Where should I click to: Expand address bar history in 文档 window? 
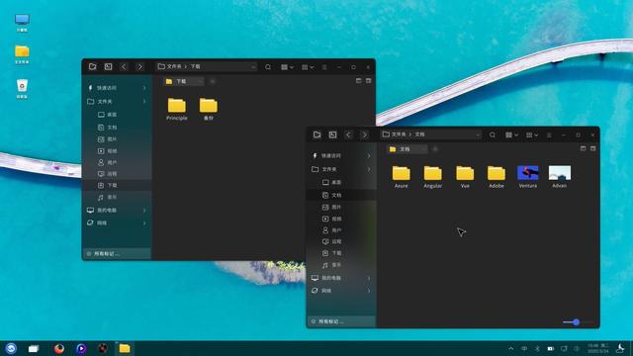(478, 134)
